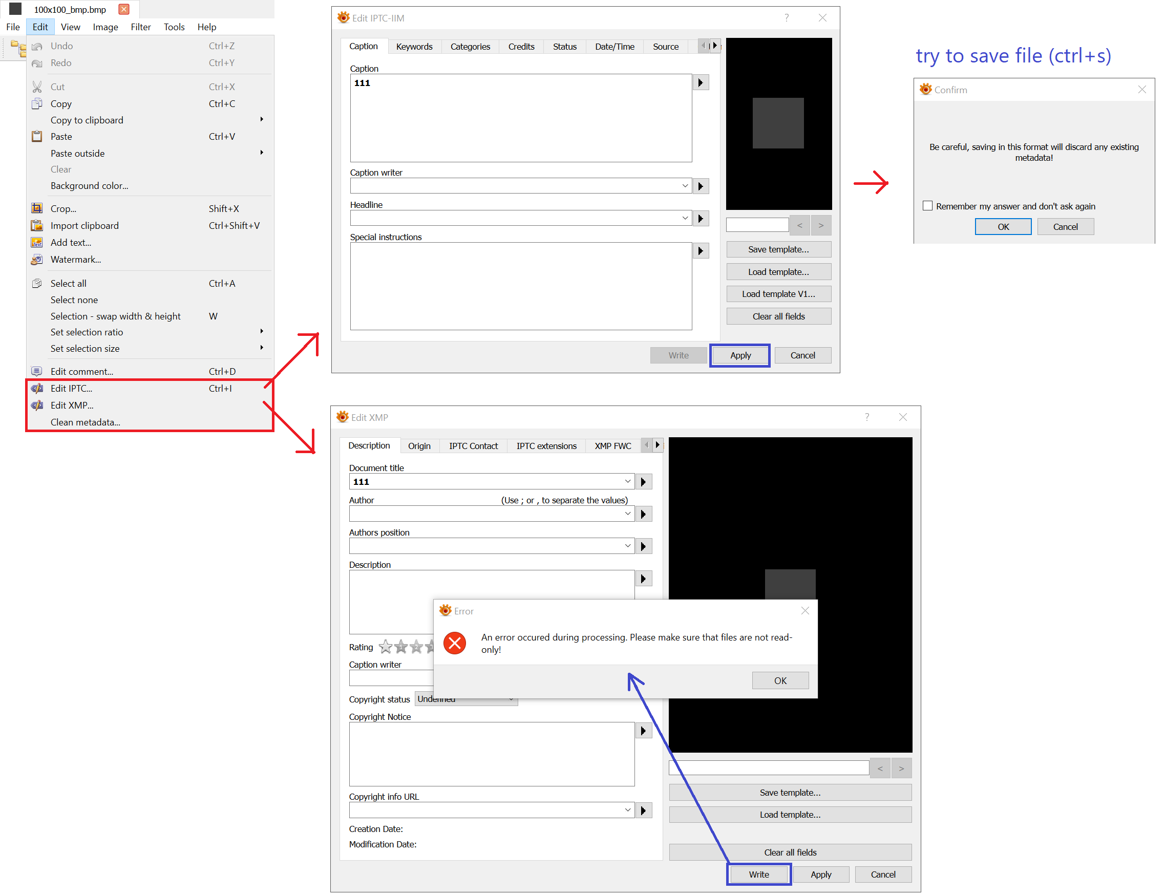Click the second Rating star

point(400,647)
